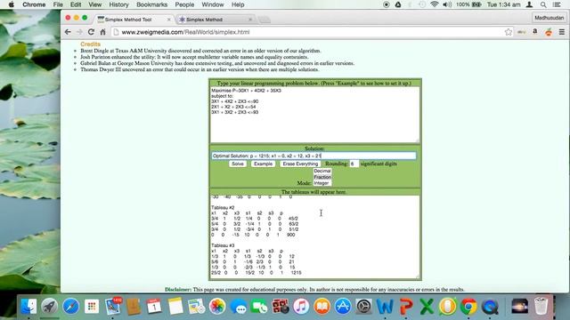Go back using the browser back arrow

pos(68,32)
